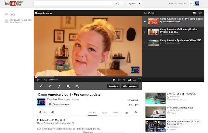Select Camp America Application Video 2013 playlist item

click(x=173, y=42)
